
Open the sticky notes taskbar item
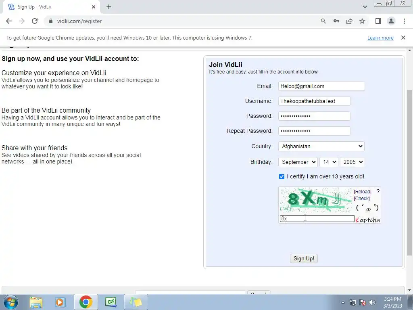tap(136, 302)
